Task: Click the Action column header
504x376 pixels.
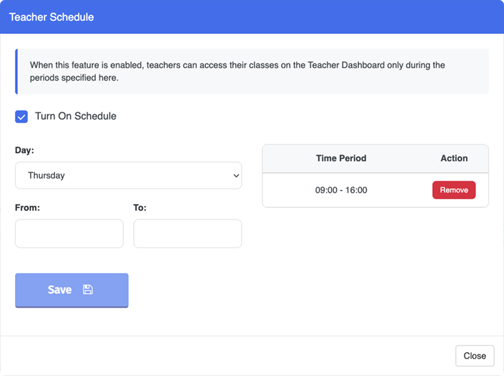Action: coord(454,158)
